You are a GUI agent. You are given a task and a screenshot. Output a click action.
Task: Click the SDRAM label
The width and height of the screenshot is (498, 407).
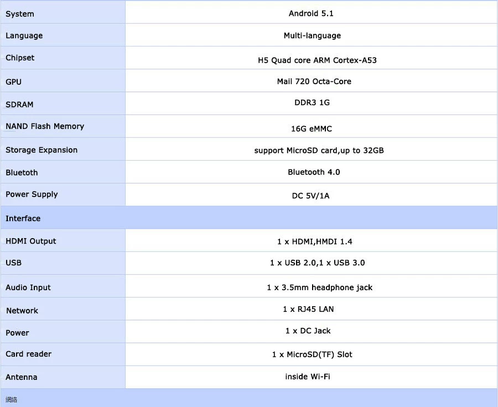19,105
